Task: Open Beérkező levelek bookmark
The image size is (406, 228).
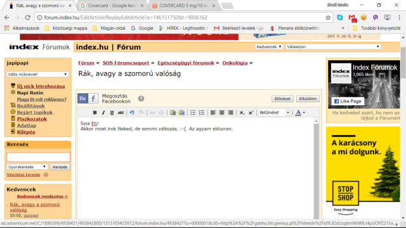Action: 239,28
